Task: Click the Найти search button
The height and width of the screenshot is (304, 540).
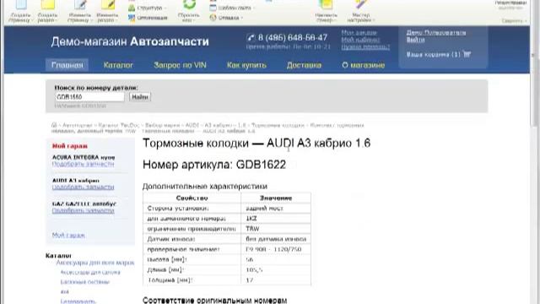Action: (x=140, y=97)
